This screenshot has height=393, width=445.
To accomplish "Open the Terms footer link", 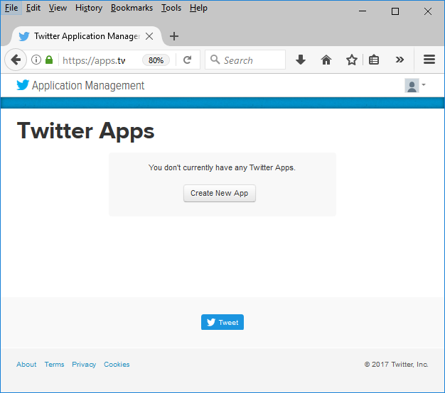I will point(54,365).
